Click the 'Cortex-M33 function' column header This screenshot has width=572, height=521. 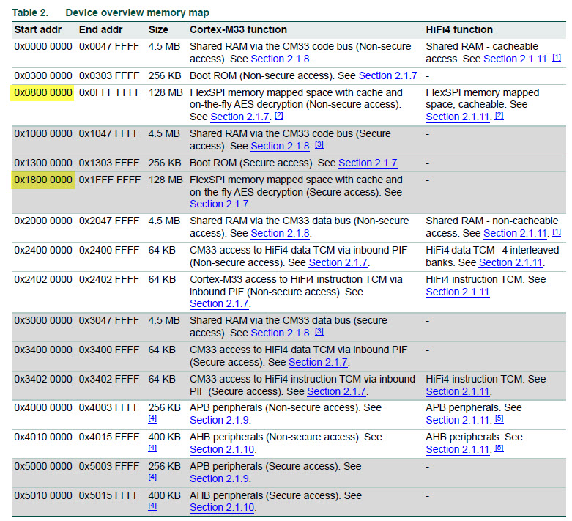coord(238,29)
